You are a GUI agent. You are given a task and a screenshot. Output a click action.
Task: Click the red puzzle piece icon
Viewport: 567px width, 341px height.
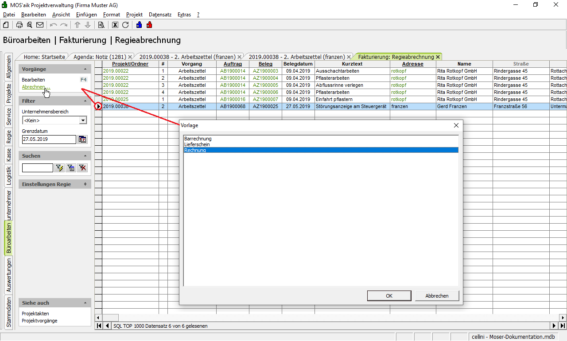[x=149, y=25]
